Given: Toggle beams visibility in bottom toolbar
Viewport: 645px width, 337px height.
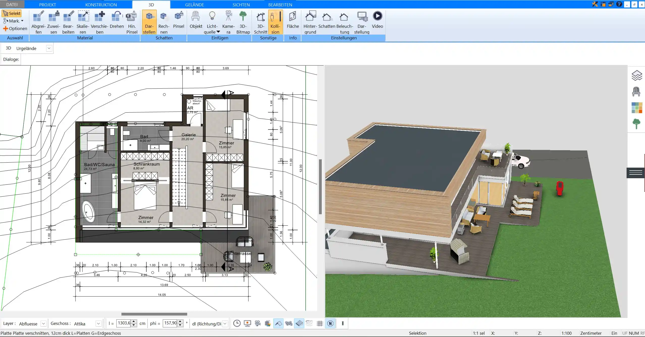Looking at the screenshot, I should pos(289,323).
